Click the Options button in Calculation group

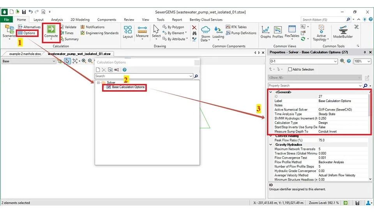point(27,33)
